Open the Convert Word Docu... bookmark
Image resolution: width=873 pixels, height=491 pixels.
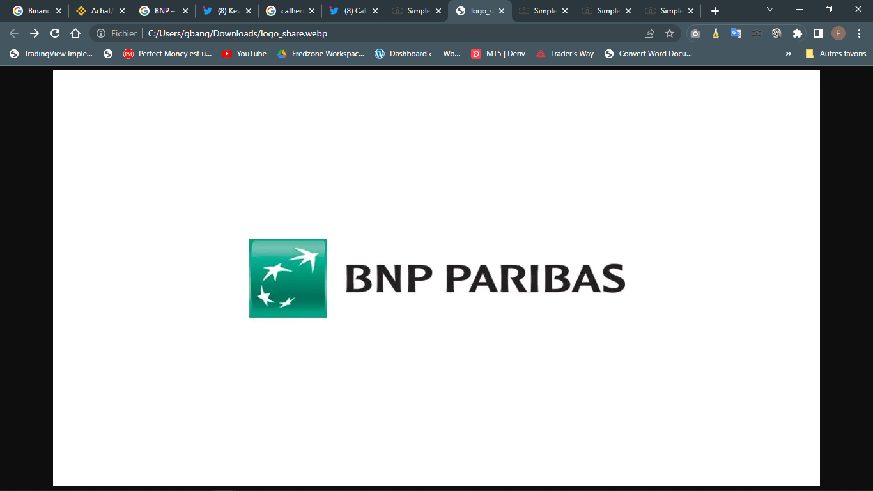pyautogui.click(x=648, y=54)
